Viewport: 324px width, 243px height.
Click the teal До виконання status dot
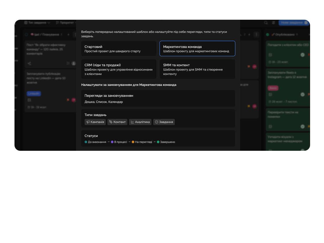86,142
